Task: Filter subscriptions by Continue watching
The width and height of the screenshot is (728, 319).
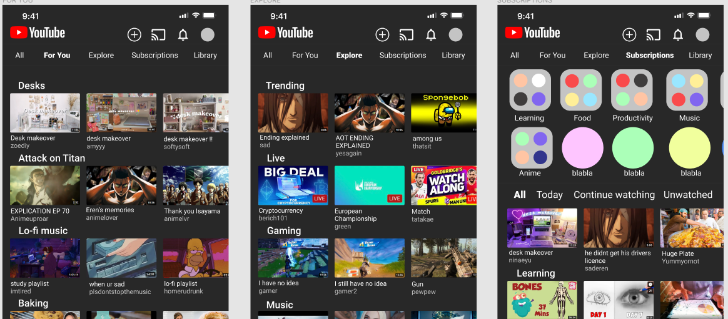Action: [x=614, y=195]
